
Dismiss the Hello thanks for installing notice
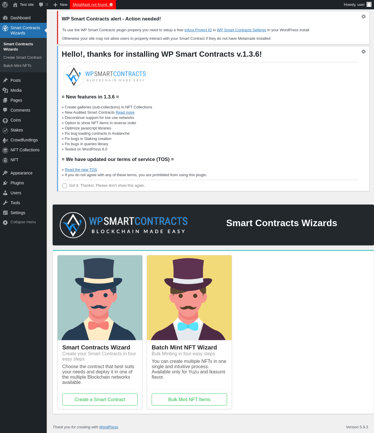[x=363, y=52]
